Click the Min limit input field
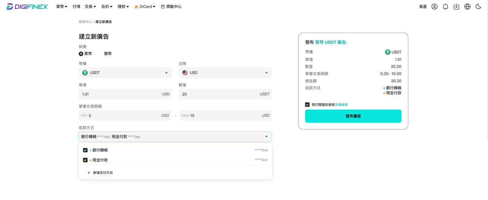Viewport: 488px width, 200px height. (x=125, y=115)
